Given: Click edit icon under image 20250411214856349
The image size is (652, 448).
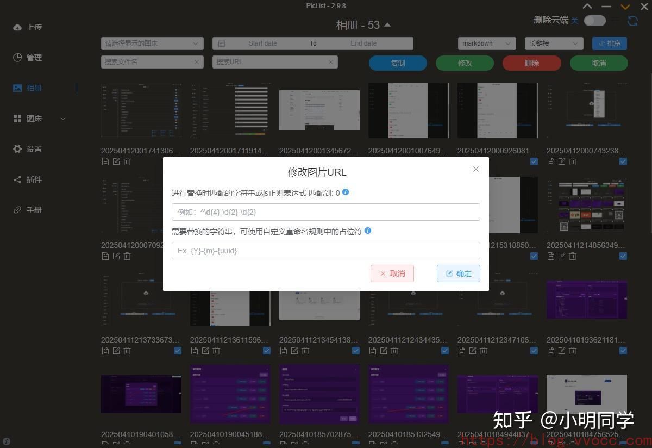Looking at the screenshot, I should pyautogui.click(x=562, y=256).
